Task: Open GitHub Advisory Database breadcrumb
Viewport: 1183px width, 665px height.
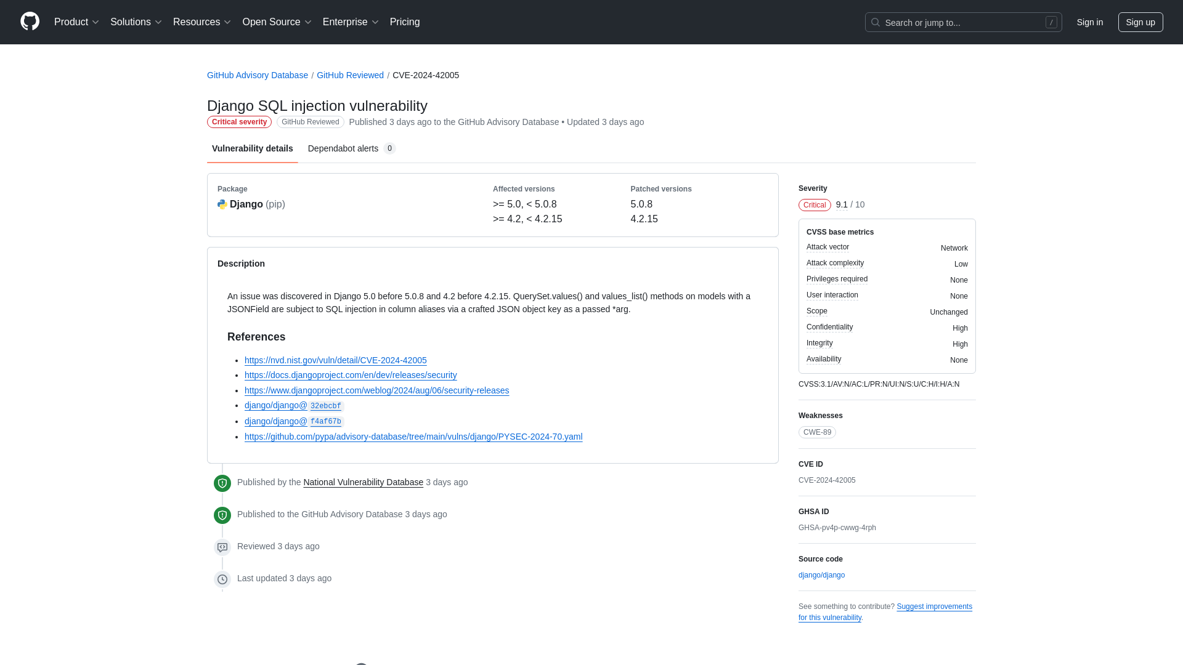Action: click(x=258, y=75)
